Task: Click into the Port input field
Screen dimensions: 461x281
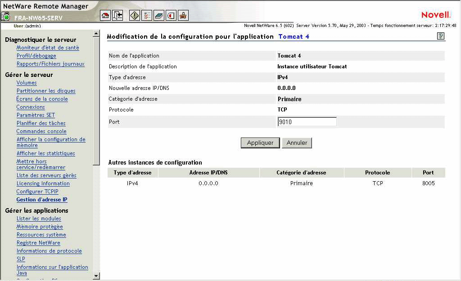Action: point(307,122)
